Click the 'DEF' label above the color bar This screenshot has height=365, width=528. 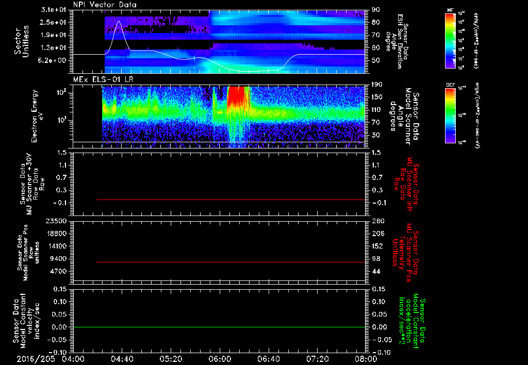[451, 85]
